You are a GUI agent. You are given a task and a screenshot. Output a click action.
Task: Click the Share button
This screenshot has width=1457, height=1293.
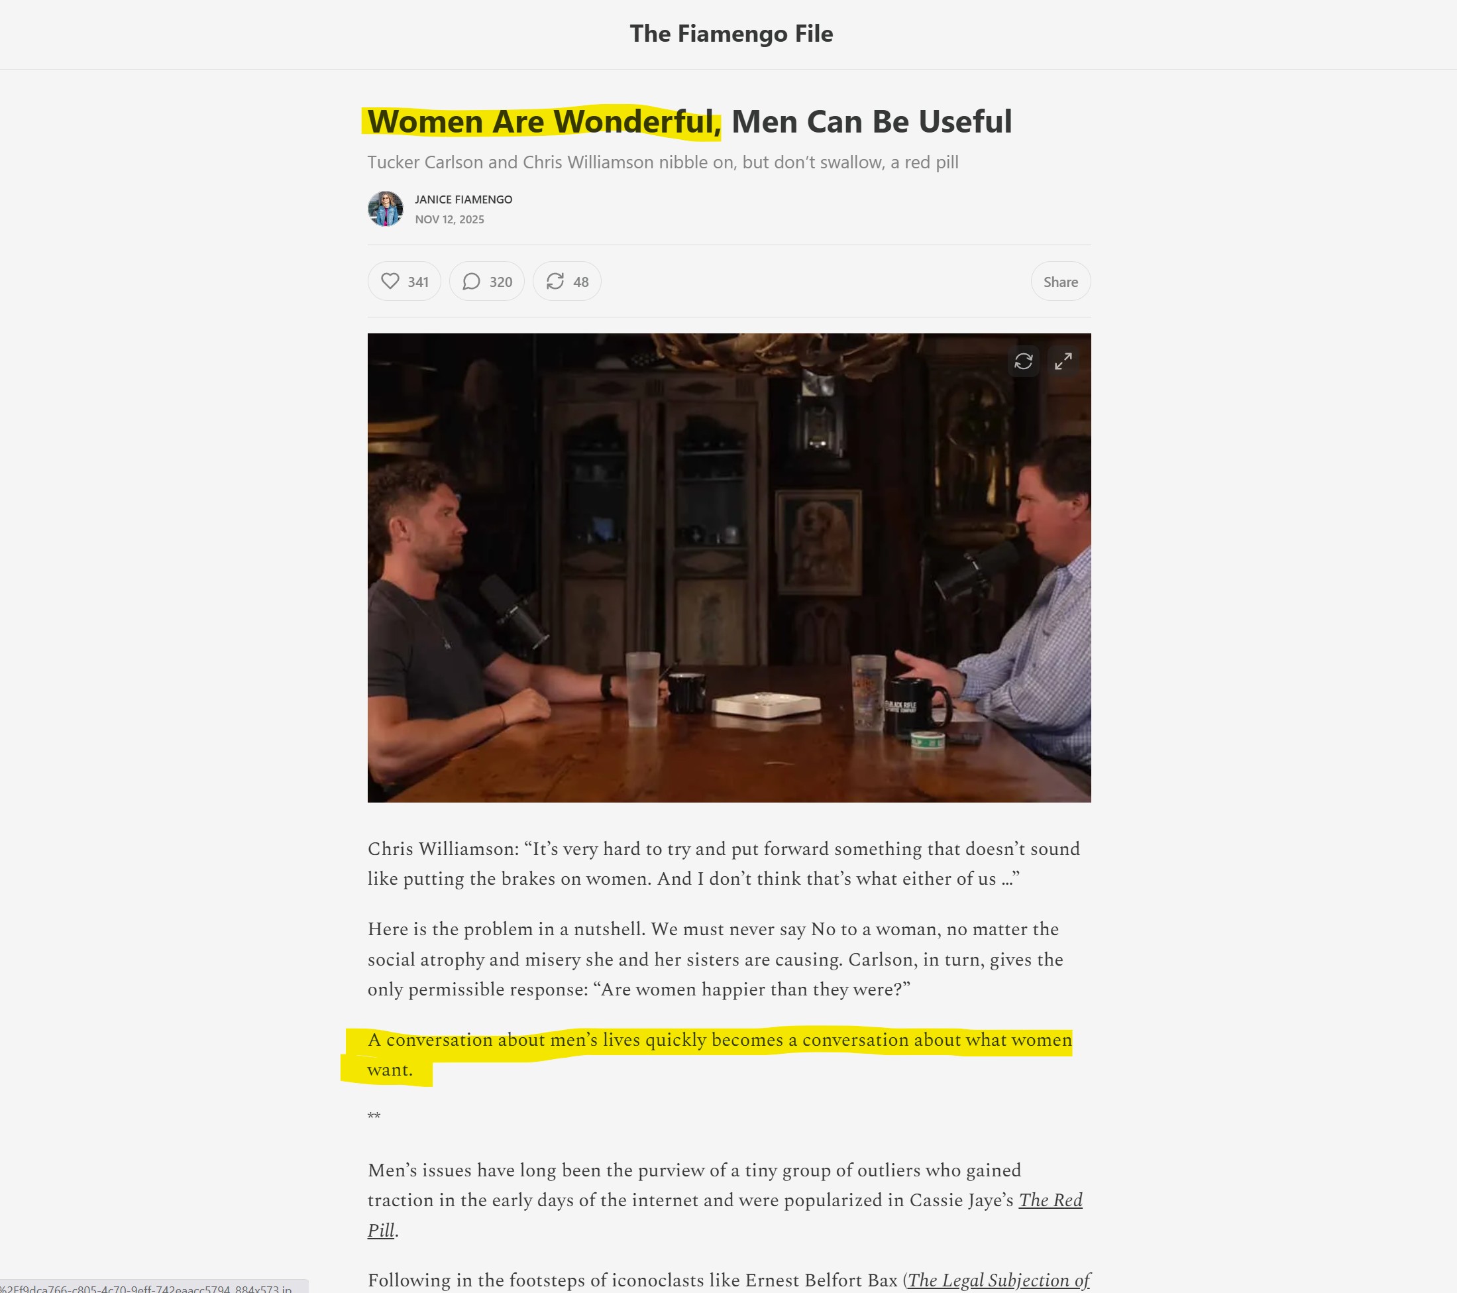coord(1060,282)
